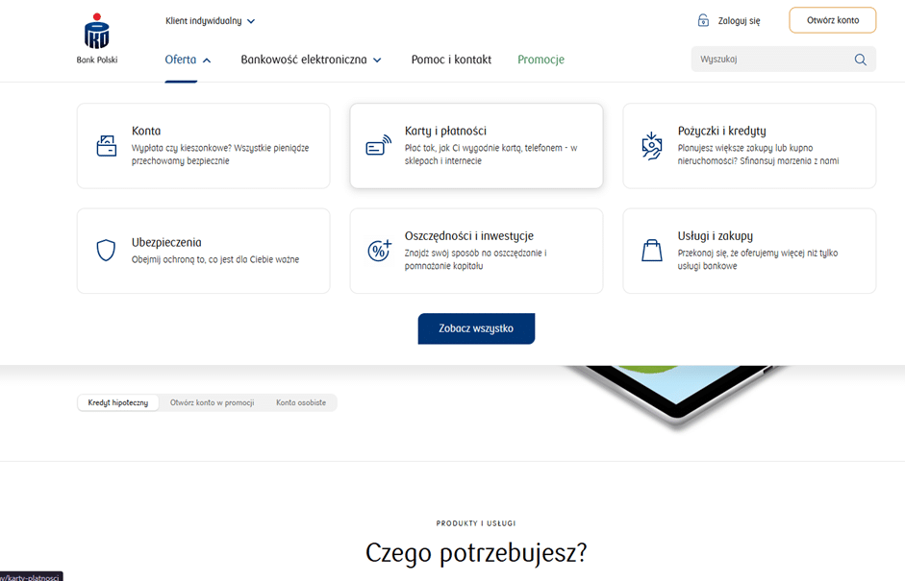Switch to the Kredyt hipoteczny tab

pyautogui.click(x=117, y=402)
